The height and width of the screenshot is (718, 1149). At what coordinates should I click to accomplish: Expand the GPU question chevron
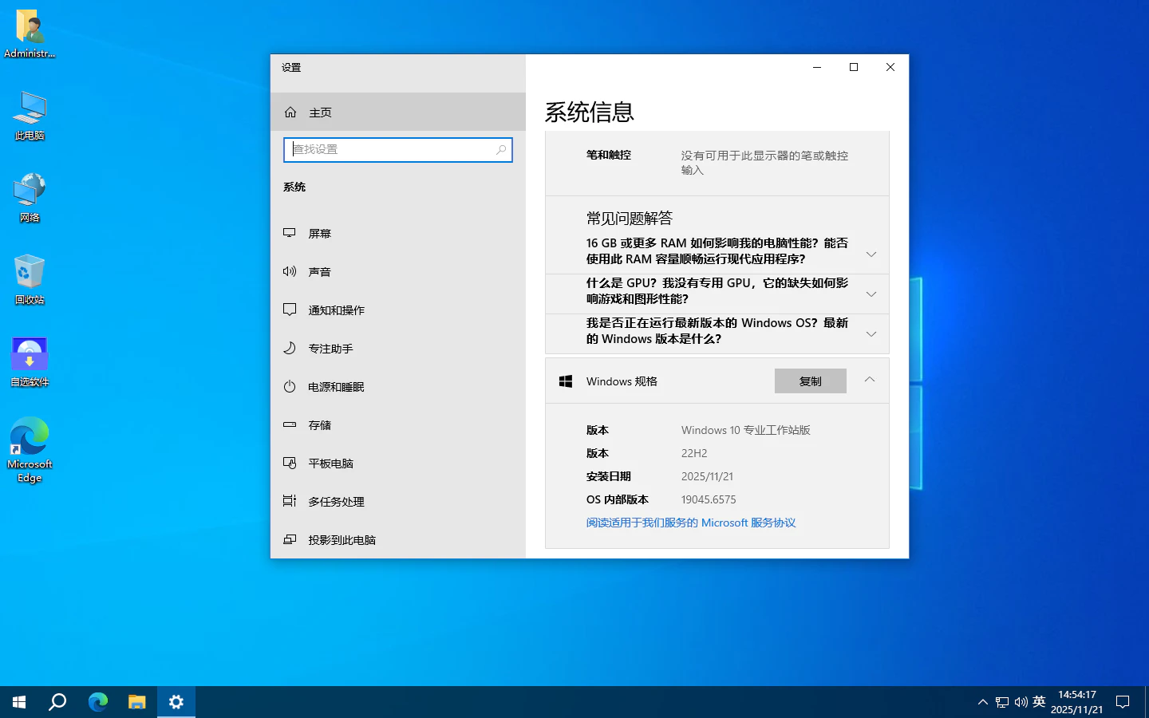click(871, 294)
